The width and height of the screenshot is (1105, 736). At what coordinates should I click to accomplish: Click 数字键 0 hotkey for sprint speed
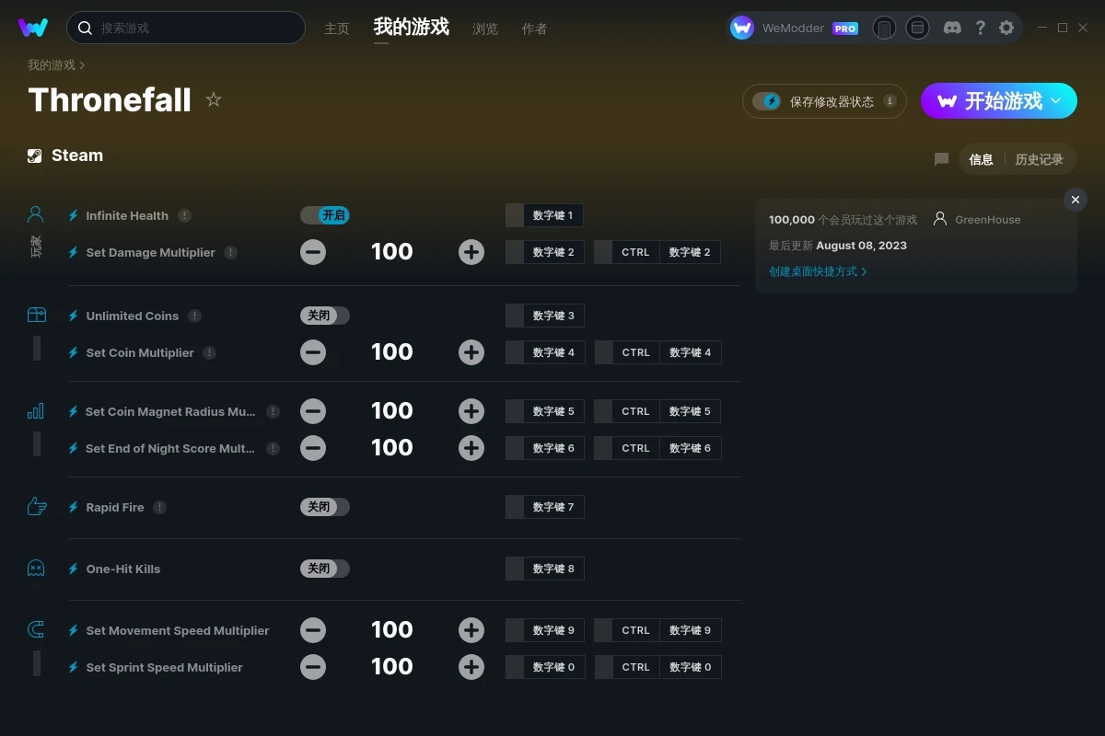553,667
